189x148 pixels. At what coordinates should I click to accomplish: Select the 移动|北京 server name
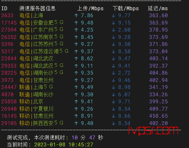click(x=31, y=101)
